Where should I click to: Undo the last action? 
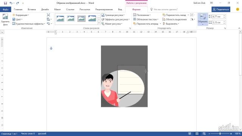coord(11,3)
